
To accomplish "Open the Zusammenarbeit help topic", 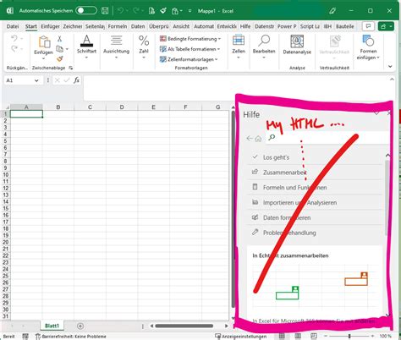I will pos(315,173).
